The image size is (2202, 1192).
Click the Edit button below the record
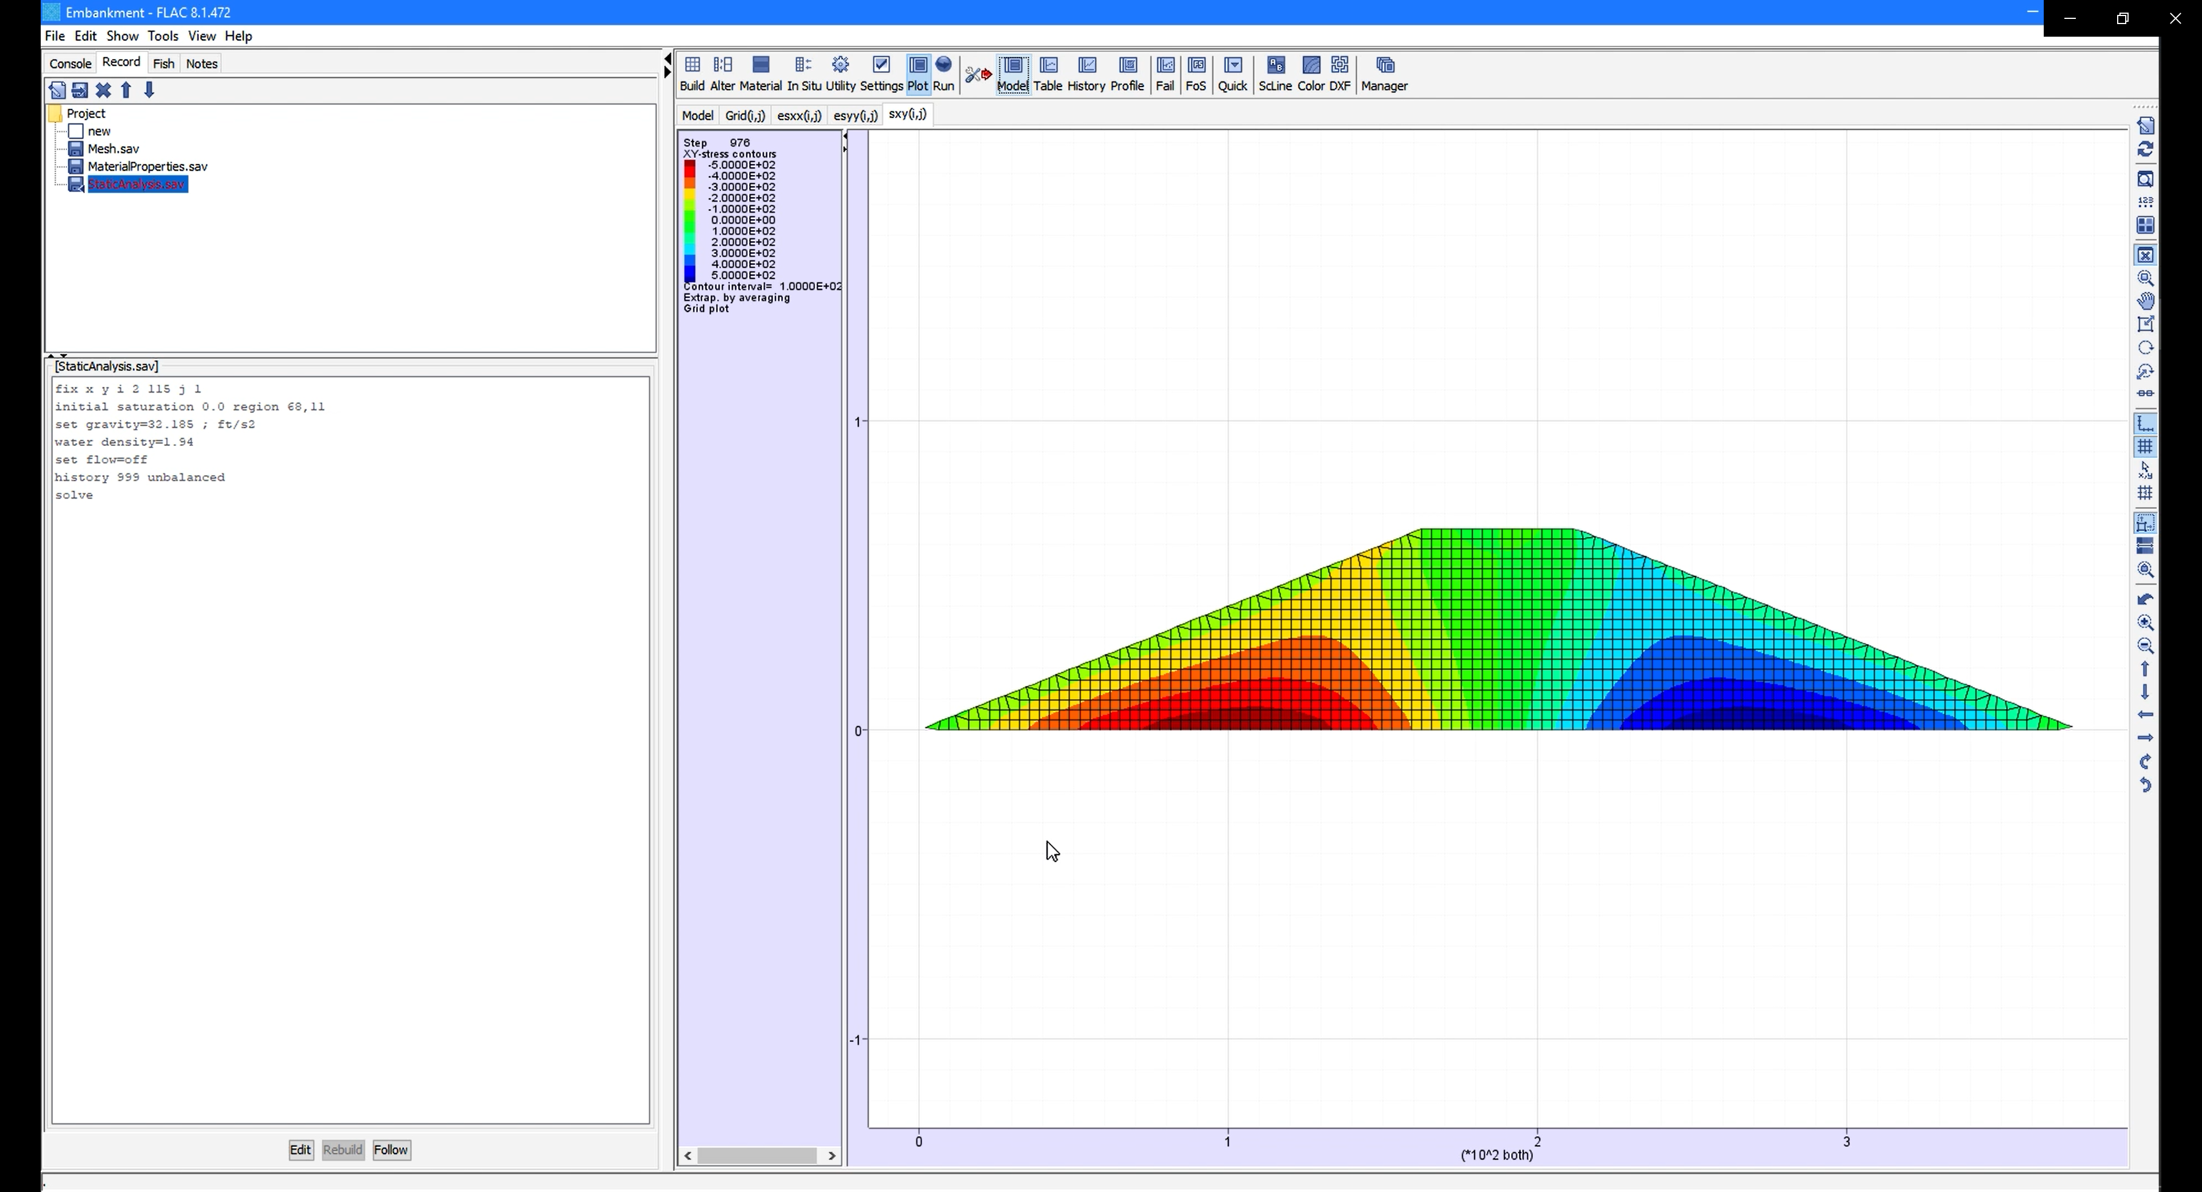tap(300, 1150)
